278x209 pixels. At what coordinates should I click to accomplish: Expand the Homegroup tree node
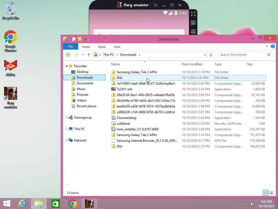click(x=67, y=118)
